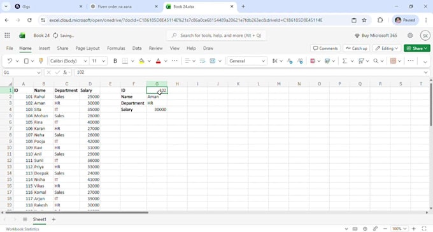Open the Conditional Formatting icon
433x232 pixels.
[x=313, y=61]
